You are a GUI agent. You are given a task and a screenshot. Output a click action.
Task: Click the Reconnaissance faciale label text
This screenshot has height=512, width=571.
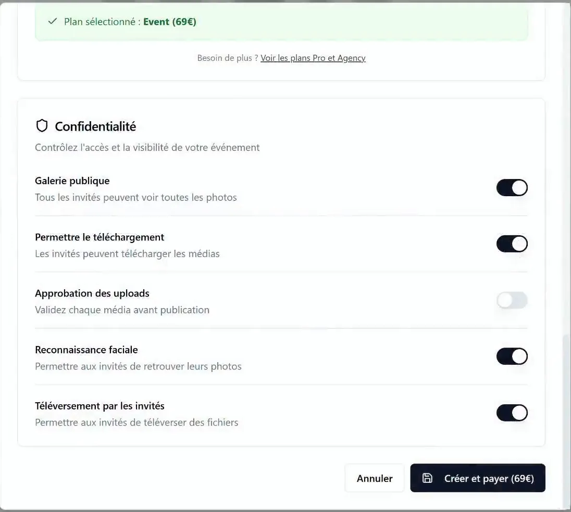(x=86, y=350)
